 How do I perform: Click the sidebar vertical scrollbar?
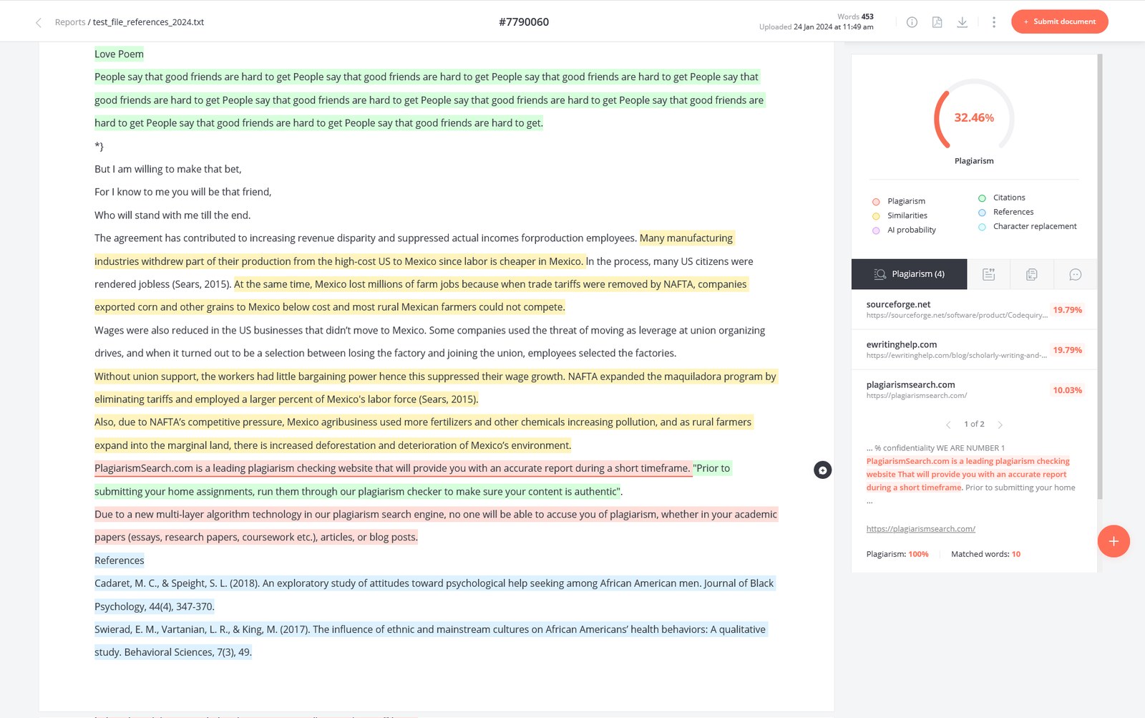pyautogui.click(x=1100, y=276)
